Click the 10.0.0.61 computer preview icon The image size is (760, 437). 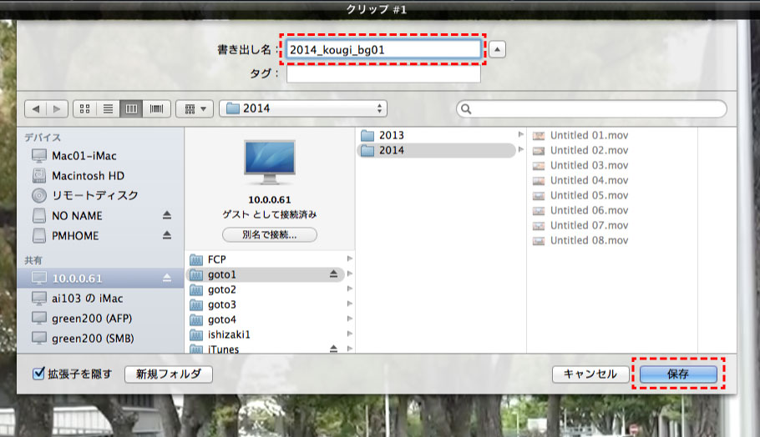270,163
